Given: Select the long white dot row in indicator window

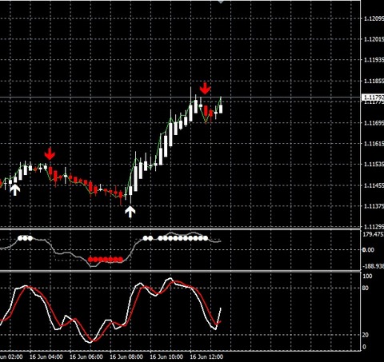Looking at the screenshot, I should point(183,238).
